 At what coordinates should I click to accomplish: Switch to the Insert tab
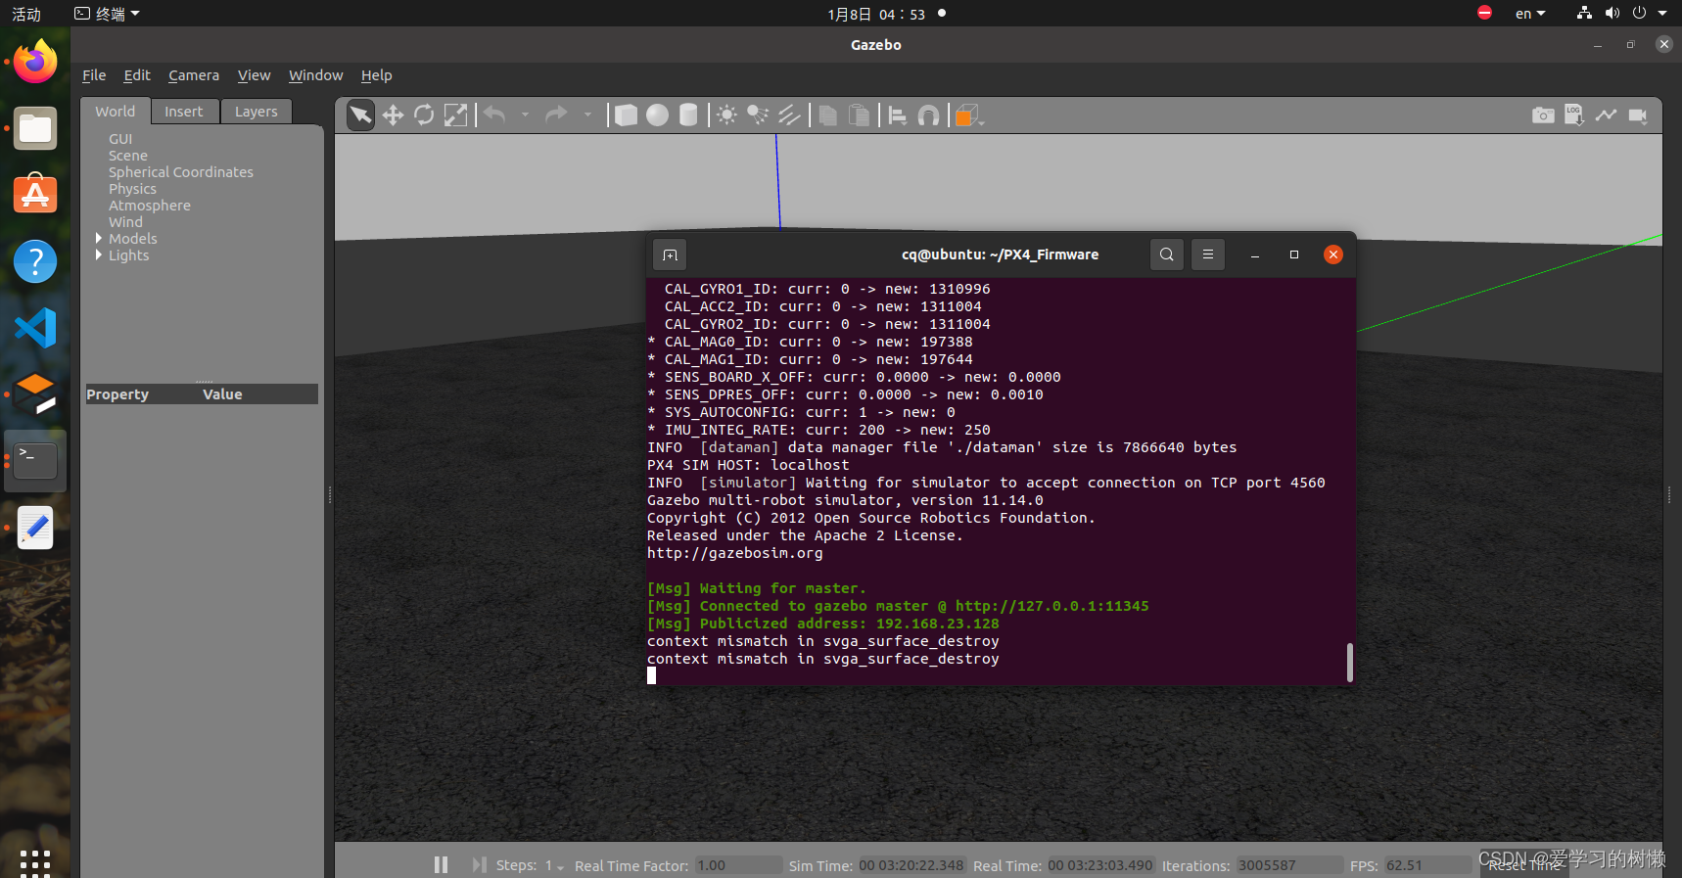tap(184, 112)
